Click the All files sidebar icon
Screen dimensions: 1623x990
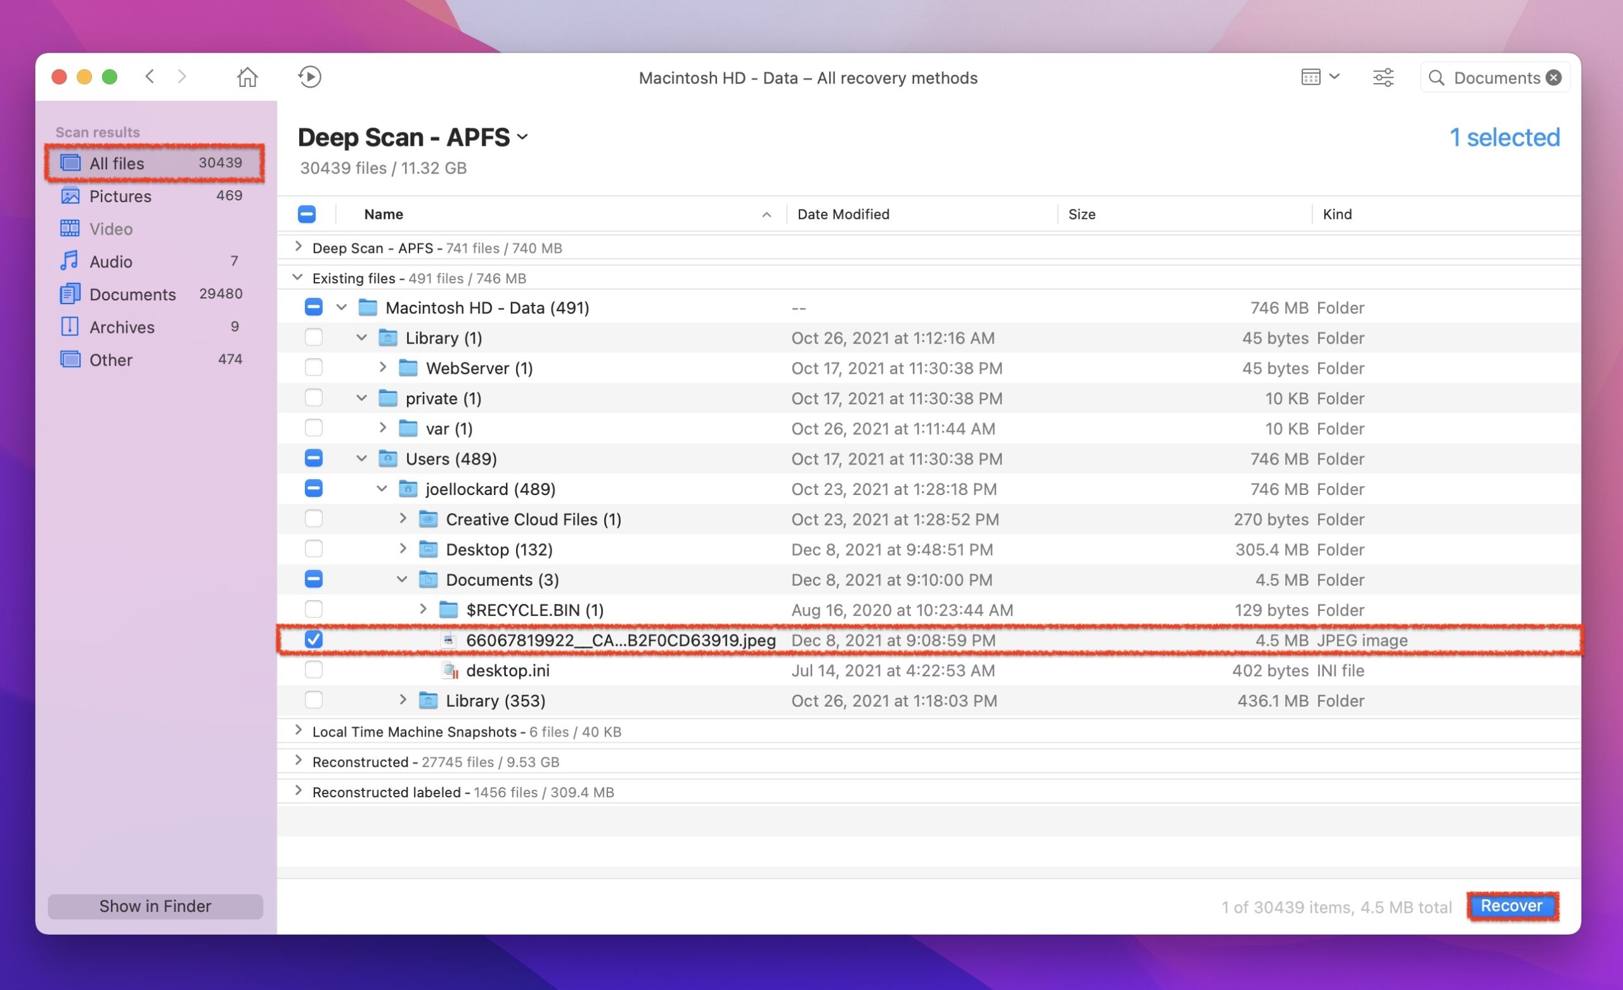pyautogui.click(x=70, y=162)
